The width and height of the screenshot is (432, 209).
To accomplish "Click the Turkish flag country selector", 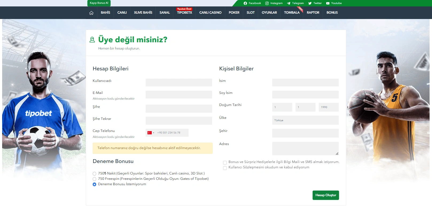I will click(x=151, y=133).
